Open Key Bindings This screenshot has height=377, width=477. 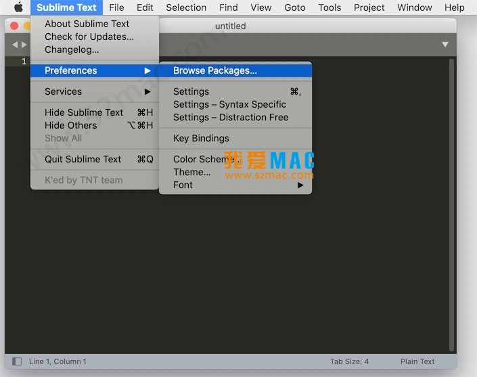pos(235,138)
